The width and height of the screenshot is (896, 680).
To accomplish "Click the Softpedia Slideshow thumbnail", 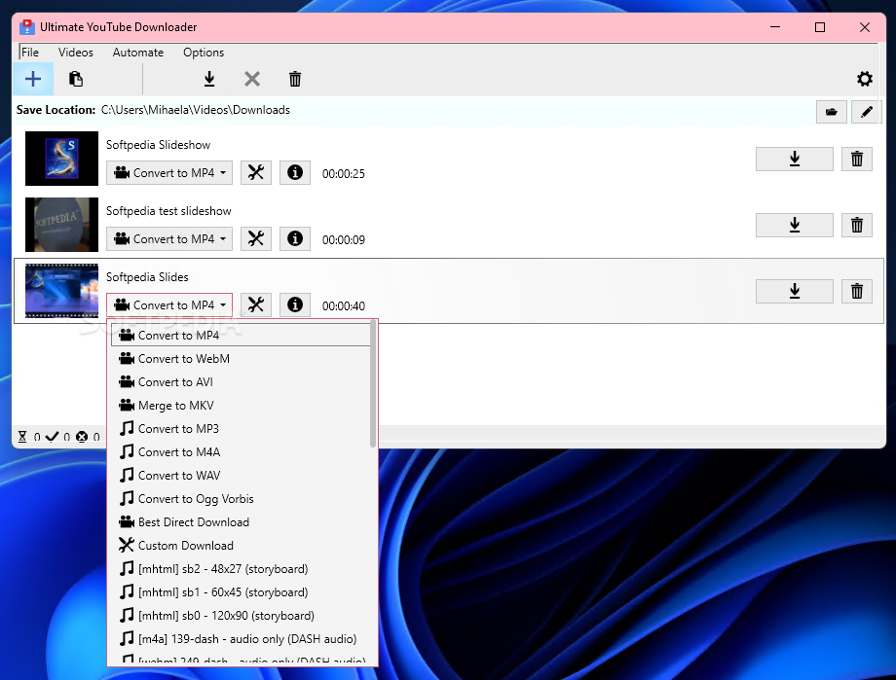I will tap(61, 159).
